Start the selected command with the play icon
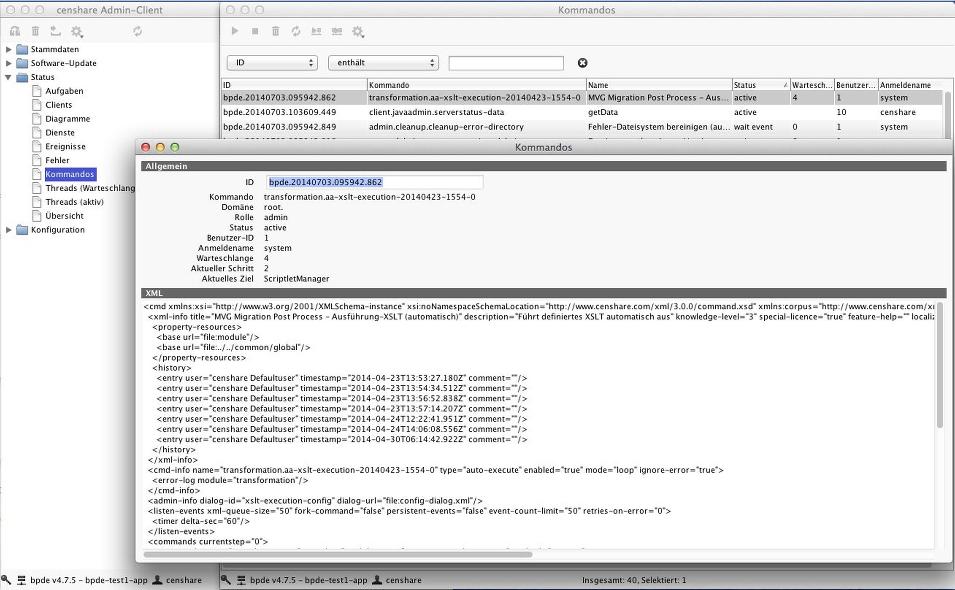This screenshot has height=590, width=955. [x=235, y=31]
